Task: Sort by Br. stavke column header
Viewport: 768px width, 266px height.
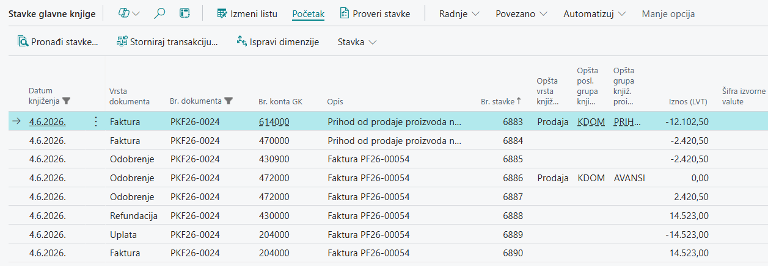Action: pos(501,101)
